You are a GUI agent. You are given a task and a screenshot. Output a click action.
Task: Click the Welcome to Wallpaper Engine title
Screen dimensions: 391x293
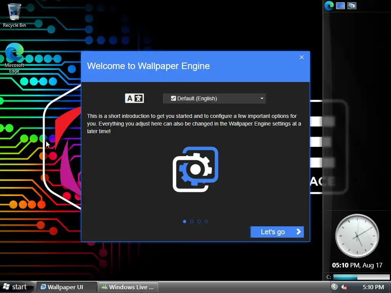pos(149,66)
